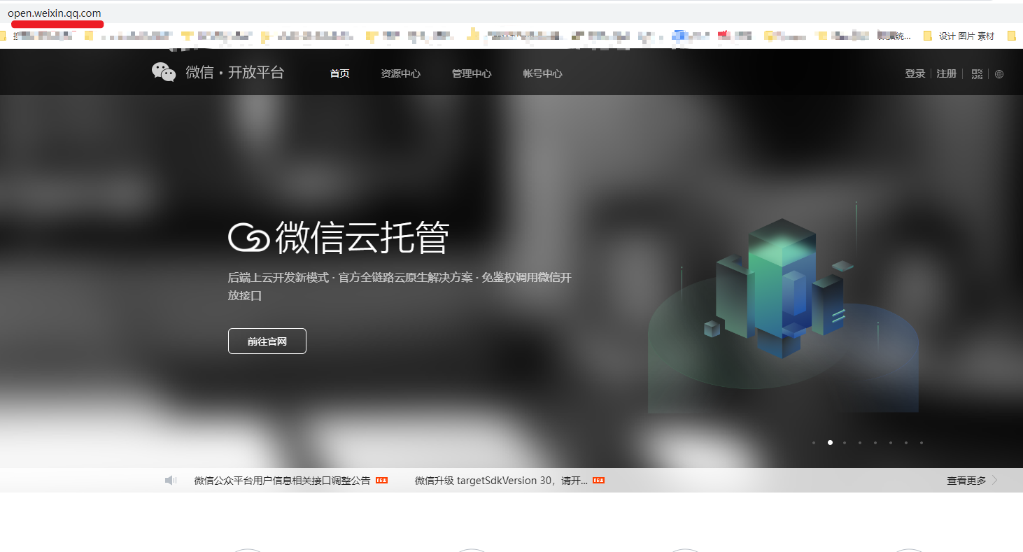Image resolution: width=1023 pixels, height=552 pixels.
Task: Open the 微信升级 targetSdkVersion 30 announcement
Action: 501,481
